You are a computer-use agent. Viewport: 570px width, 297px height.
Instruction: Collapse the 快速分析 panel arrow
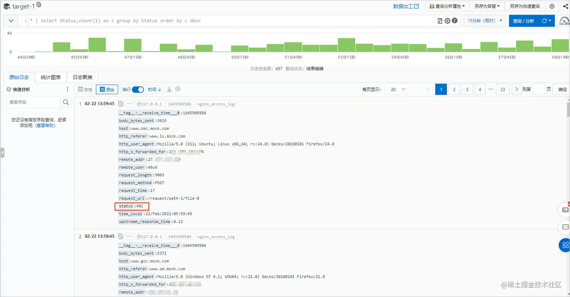[9, 89]
